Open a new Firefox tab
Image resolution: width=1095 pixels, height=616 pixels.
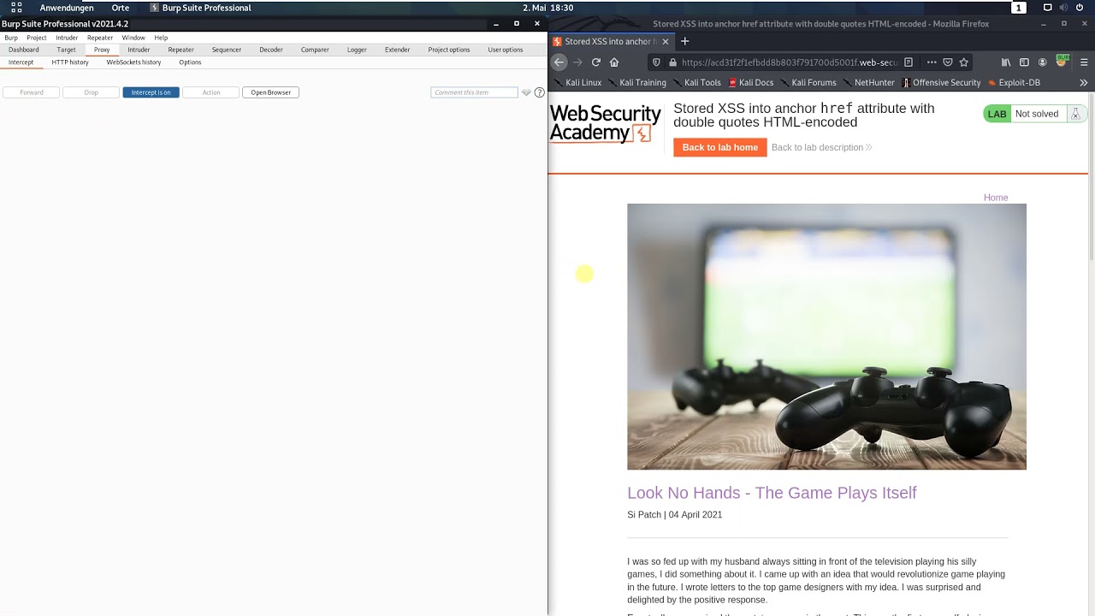point(684,41)
